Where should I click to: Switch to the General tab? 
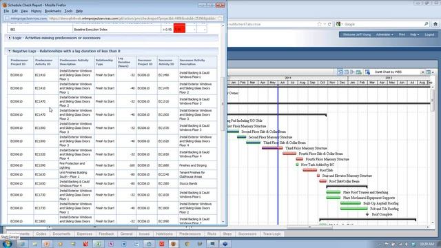click(x=126, y=234)
